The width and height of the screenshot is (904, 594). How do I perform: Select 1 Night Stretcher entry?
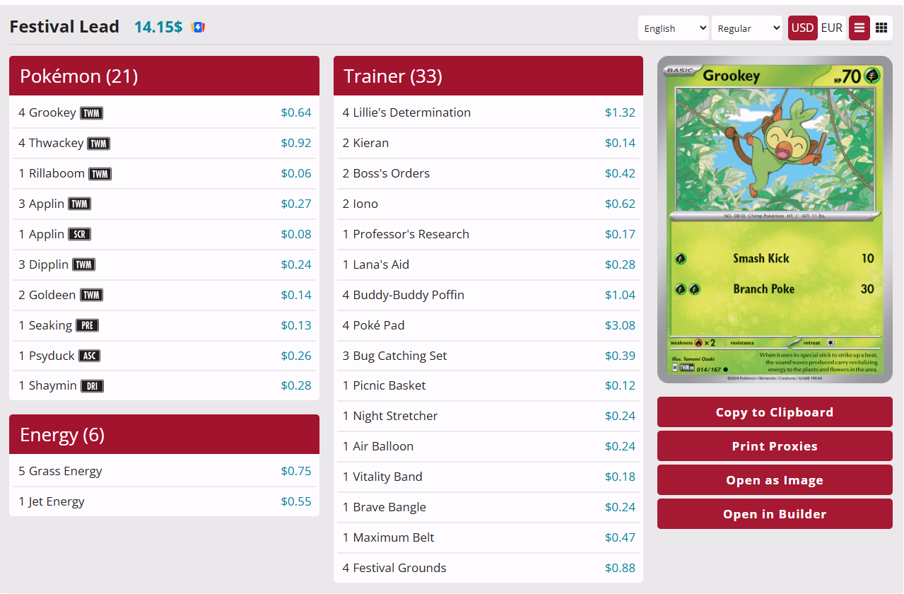click(488, 416)
